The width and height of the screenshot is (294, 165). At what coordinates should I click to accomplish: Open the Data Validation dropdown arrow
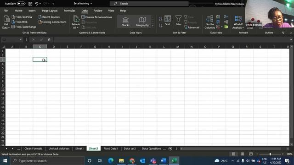(x=221, y=27)
